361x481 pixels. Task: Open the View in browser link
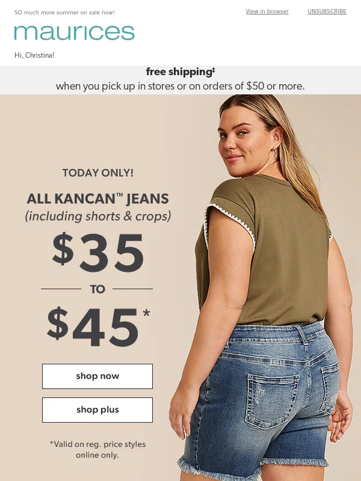pyautogui.click(x=267, y=11)
